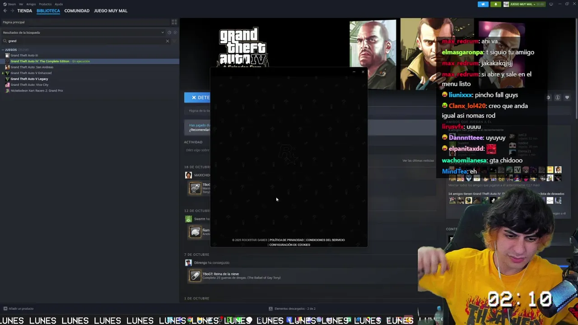Image resolution: width=578 pixels, height=325 pixels.
Task: Open Condiciones del Servicio in the Rockstar launcher
Action: pyautogui.click(x=325, y=240)
